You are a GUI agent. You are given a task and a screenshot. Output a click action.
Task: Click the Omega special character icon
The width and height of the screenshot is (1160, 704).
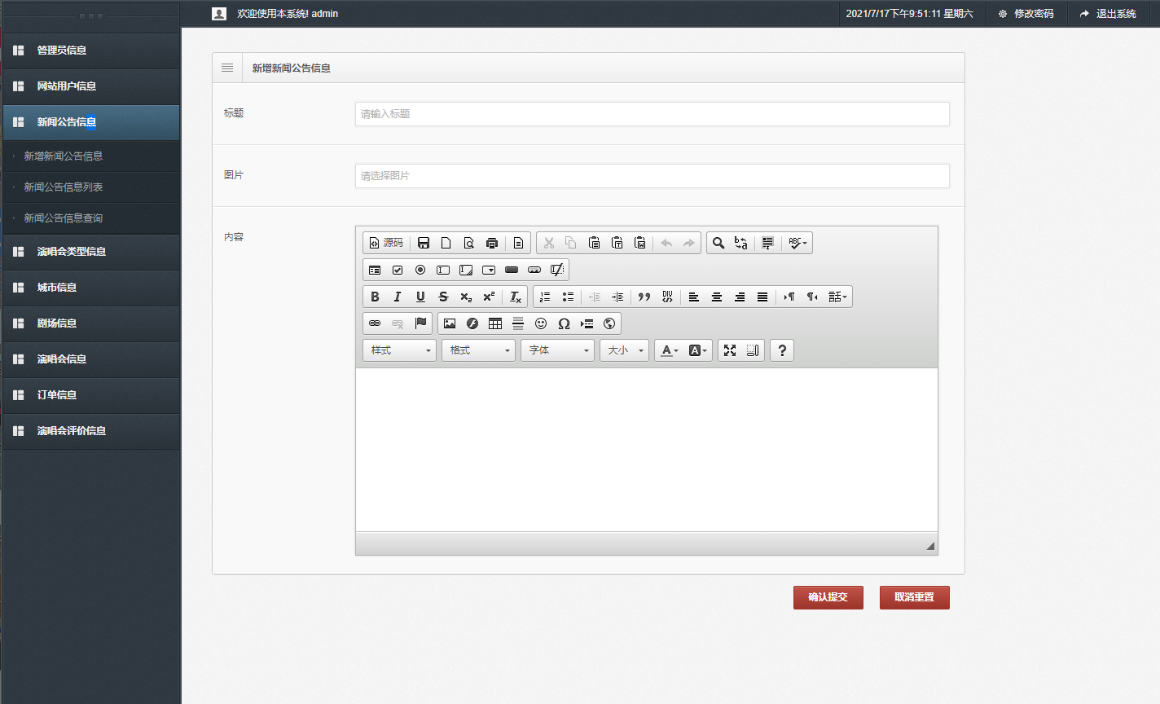tap(564, 323)
